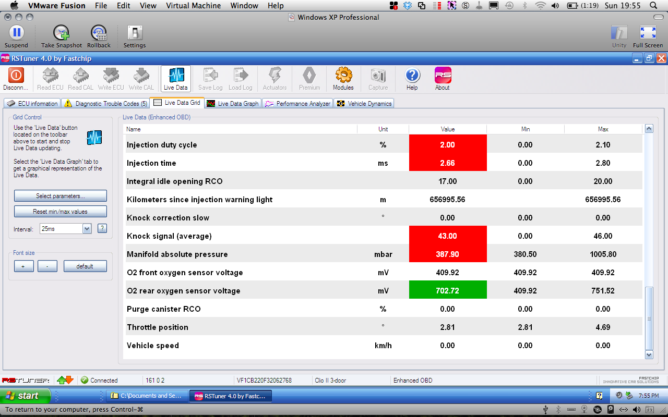
Task: Click the Max column header
Action: (603, 129)
